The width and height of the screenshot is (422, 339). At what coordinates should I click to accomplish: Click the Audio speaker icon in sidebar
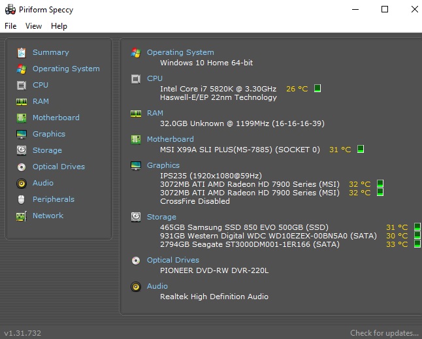(x=22, y=184)
